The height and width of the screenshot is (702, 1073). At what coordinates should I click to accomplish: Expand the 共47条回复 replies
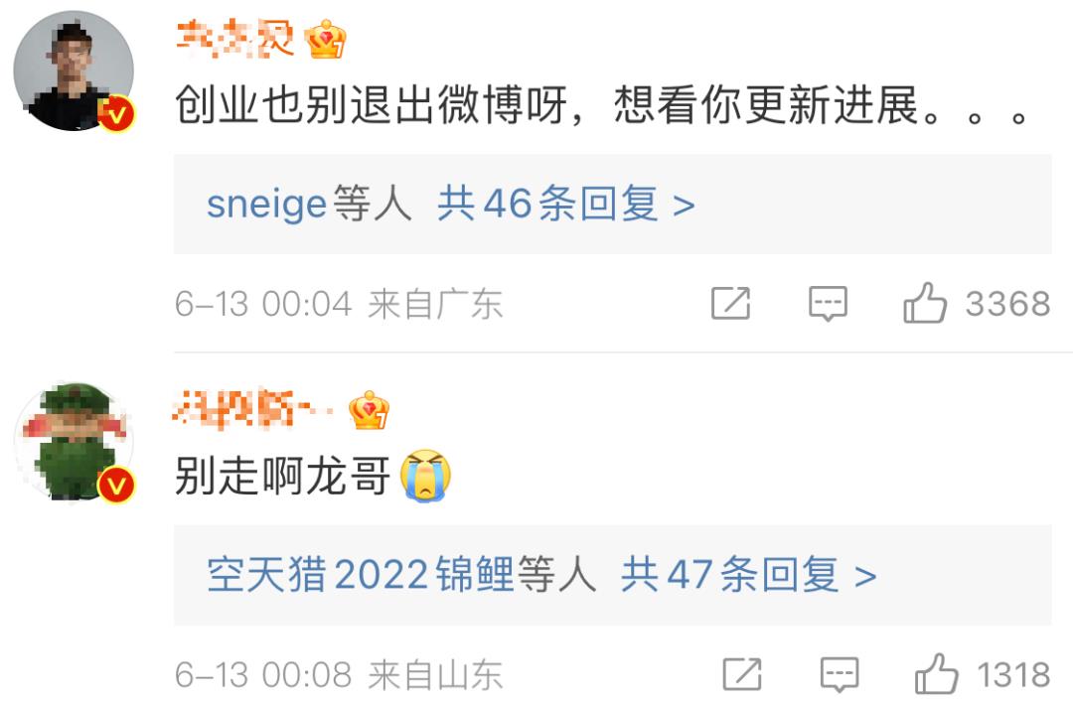(x=749, y=575)
